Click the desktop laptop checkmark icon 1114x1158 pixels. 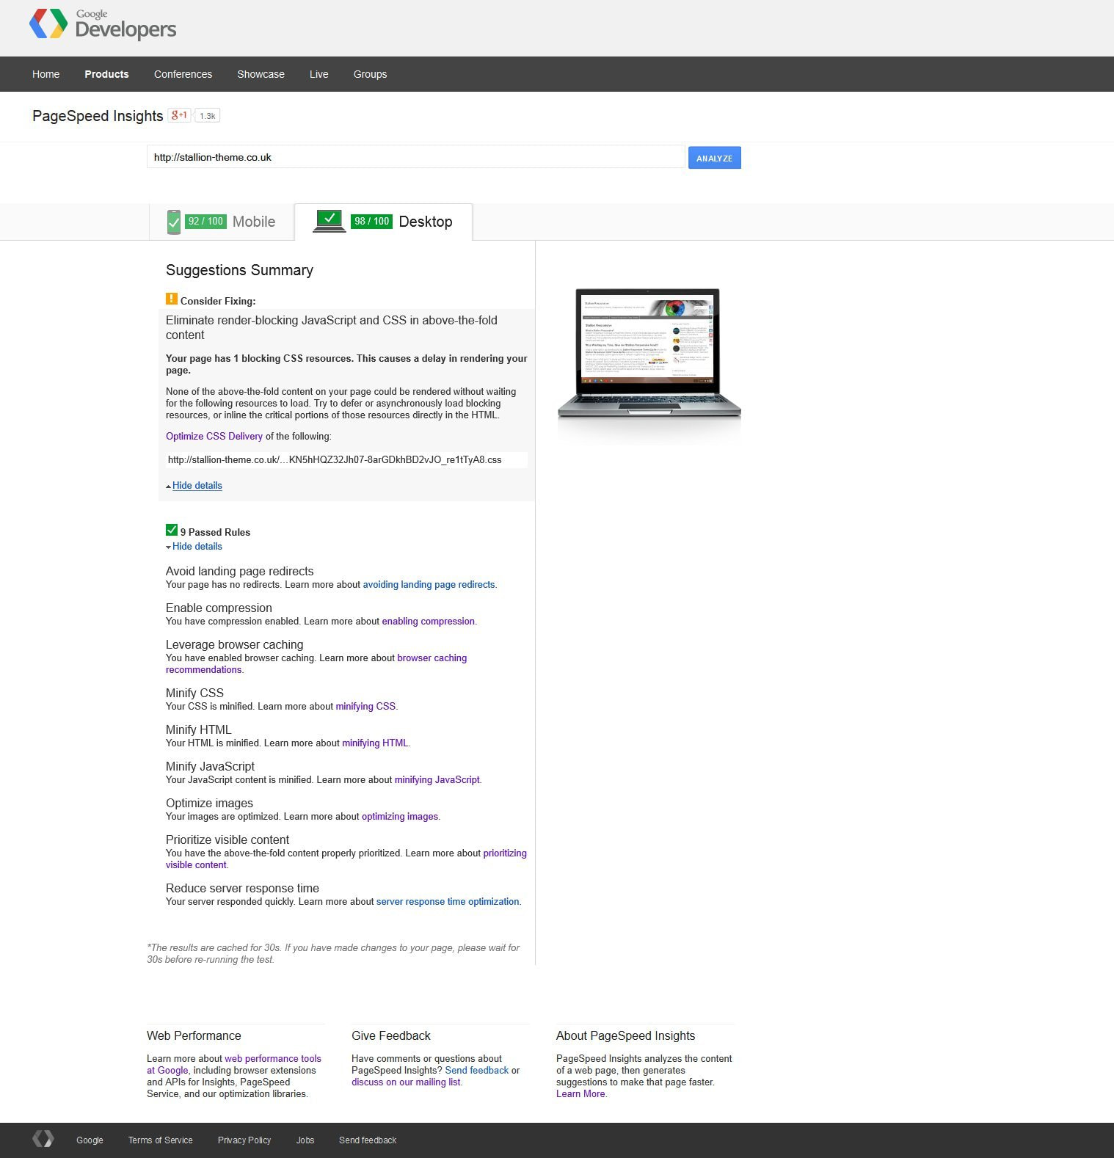330,221
